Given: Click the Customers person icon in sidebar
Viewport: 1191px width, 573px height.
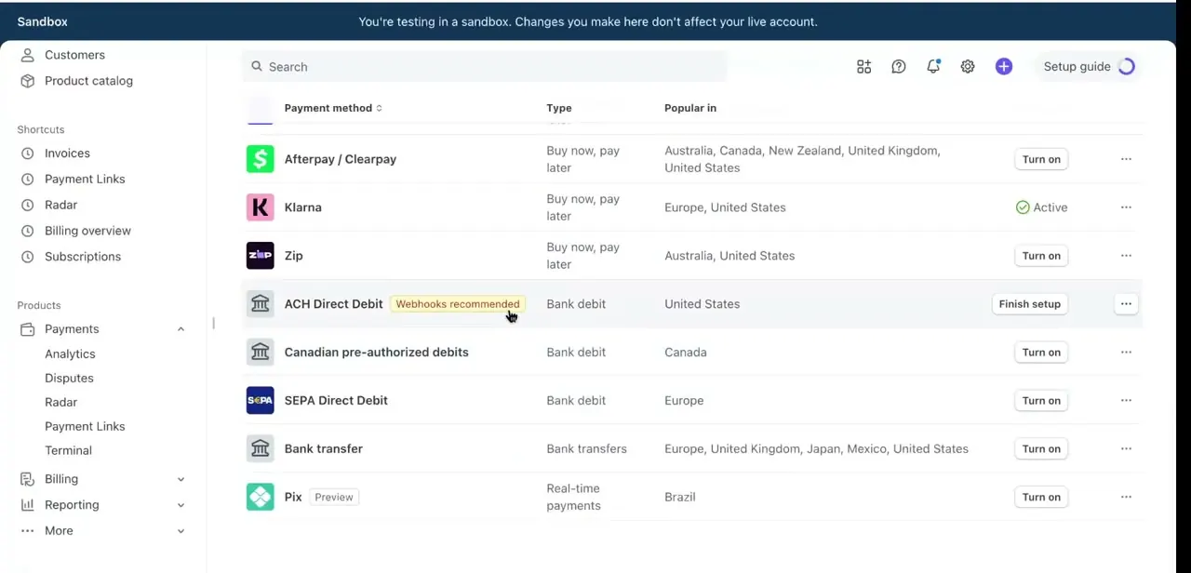Looking at the screenshot, I should [x=28, y=55].
